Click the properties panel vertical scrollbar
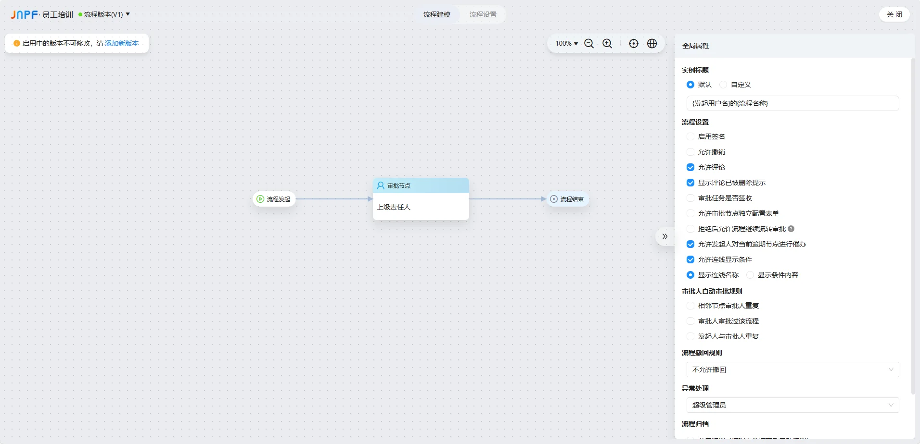Image resolution: width=920 pixels, height=444 pixels. pos(913,226)
